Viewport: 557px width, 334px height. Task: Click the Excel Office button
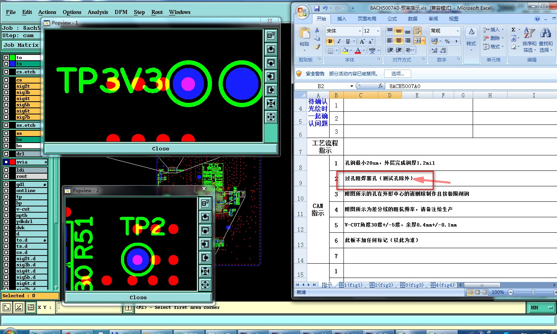tap(302, 12)
